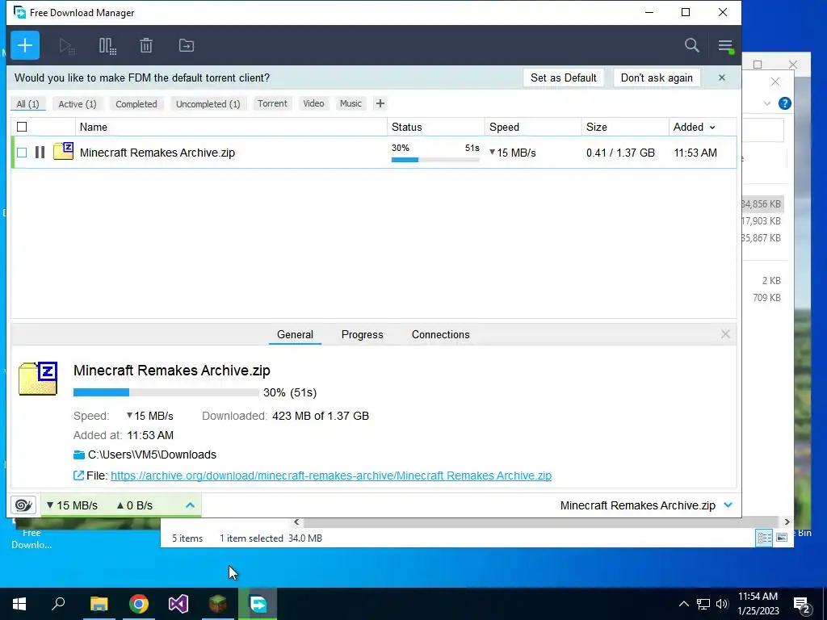Screen dimensions: 827x620
Task: Add a new filter tag with plus
Action: pos(380,103)
